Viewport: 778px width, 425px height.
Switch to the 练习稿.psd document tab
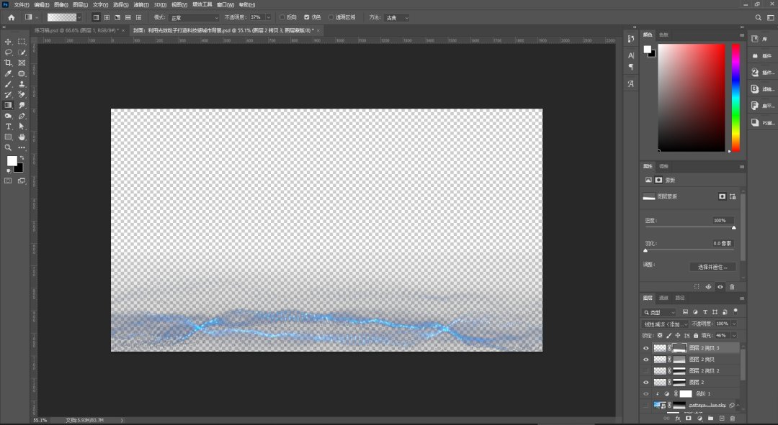tap(76, 30)
